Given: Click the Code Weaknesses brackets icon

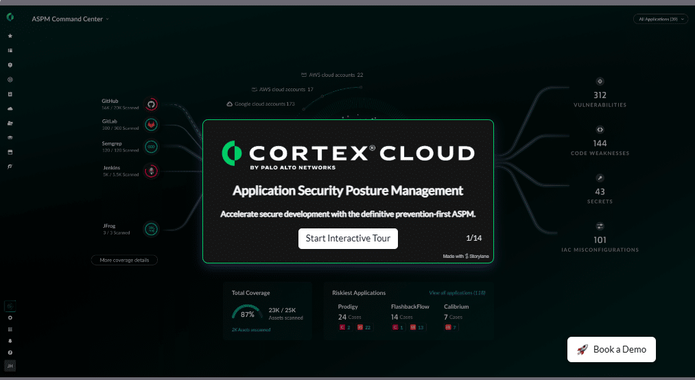Looking at the screenshot, I should click(x=600, y=130).
